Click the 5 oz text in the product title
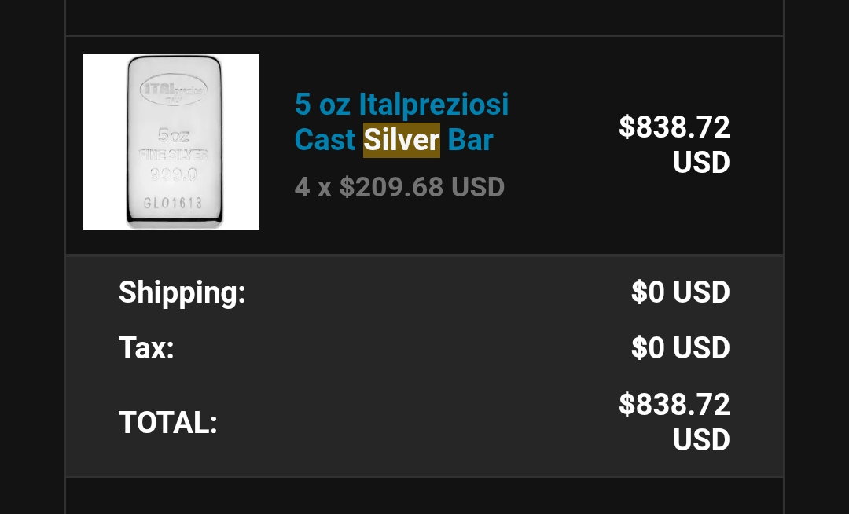 pyautogui.click(x=323, y=105)
